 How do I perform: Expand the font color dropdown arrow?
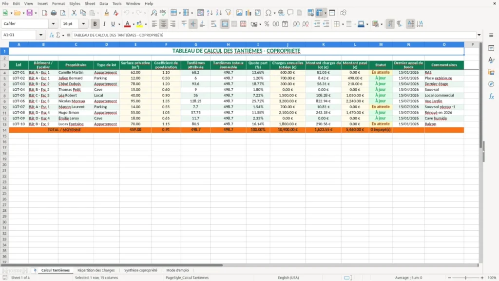134,24
